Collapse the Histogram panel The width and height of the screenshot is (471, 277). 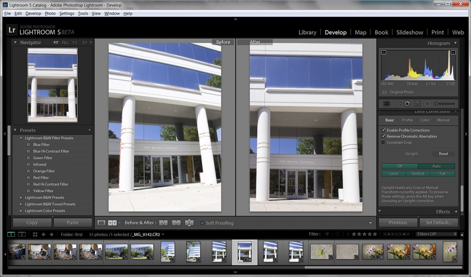[455, 43]
